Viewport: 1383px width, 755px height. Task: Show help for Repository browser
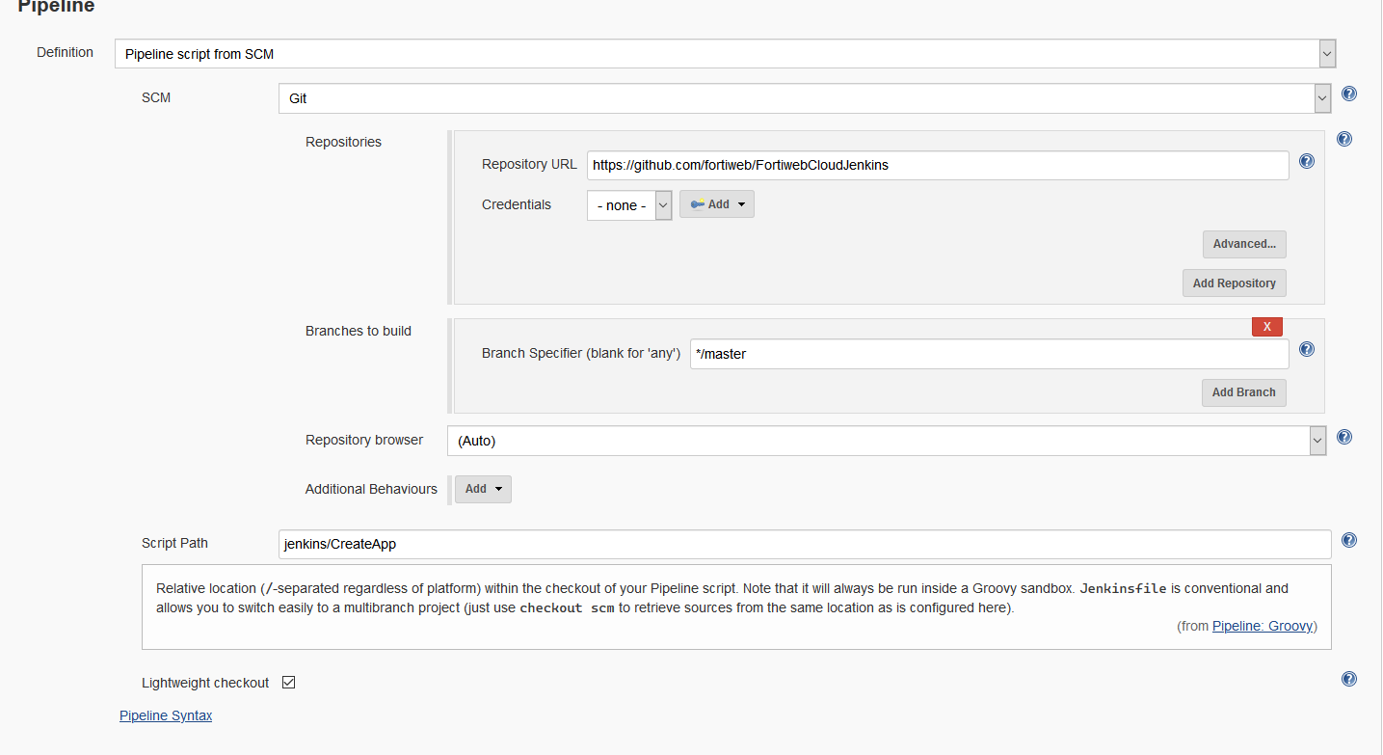click(x=1344, y=437)
